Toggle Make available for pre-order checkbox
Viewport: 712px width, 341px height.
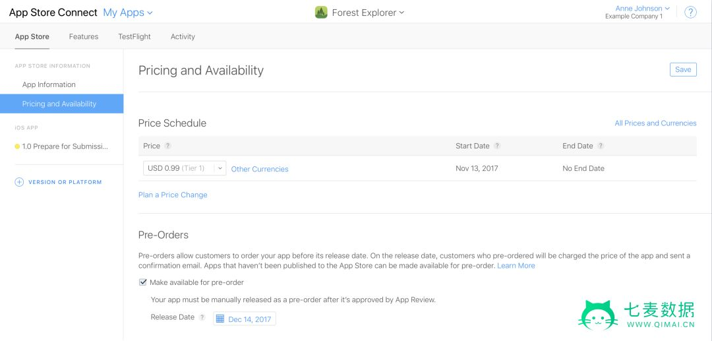click(143, 282)
